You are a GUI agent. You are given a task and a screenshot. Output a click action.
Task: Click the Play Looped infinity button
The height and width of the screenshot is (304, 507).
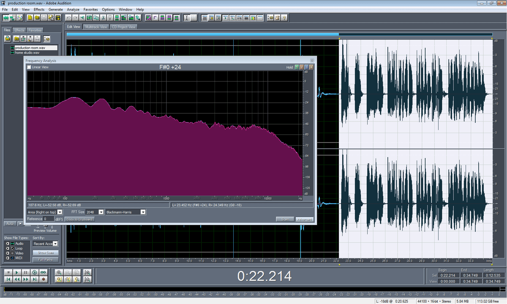point(44,272)
